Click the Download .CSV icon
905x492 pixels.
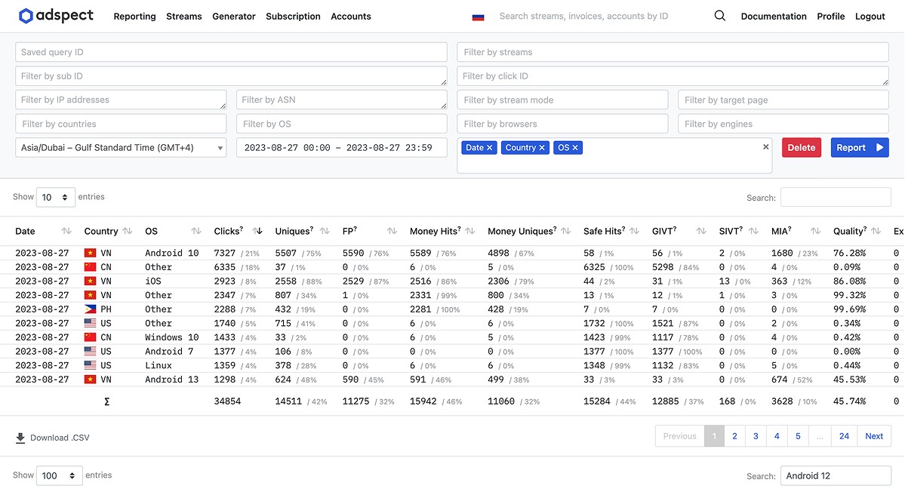point(20,438)
